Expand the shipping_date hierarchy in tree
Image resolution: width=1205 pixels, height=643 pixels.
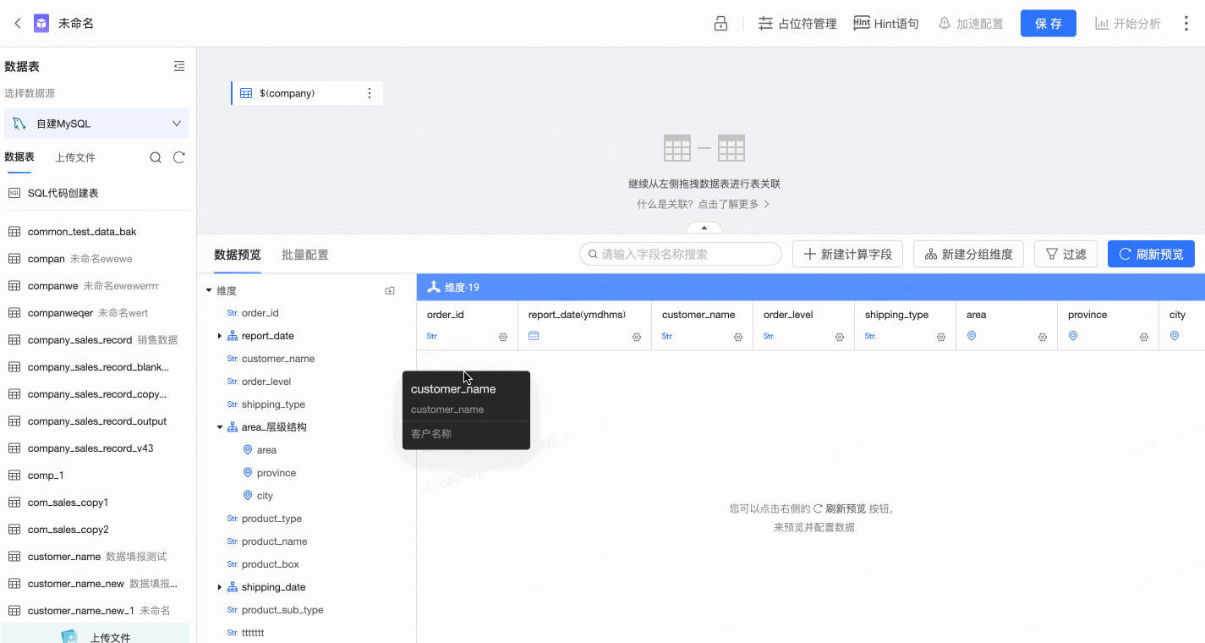click(x=220, y=587)
